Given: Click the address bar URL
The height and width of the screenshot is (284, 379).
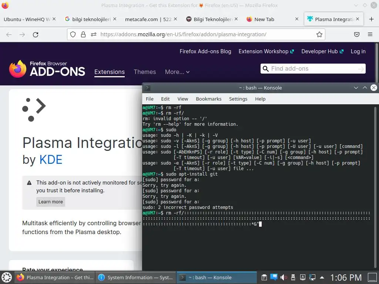Looking at the screenshot, I should click(x=183, y=34).
